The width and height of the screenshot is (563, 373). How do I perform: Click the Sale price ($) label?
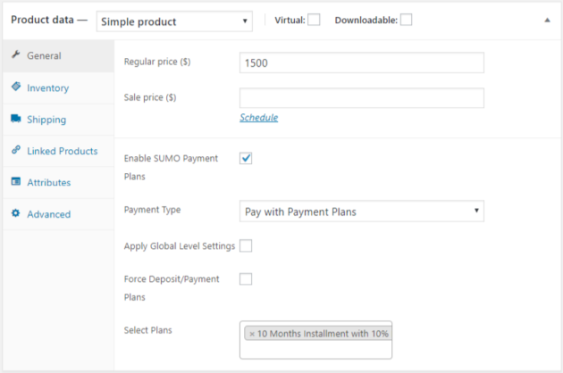(150, 97)
